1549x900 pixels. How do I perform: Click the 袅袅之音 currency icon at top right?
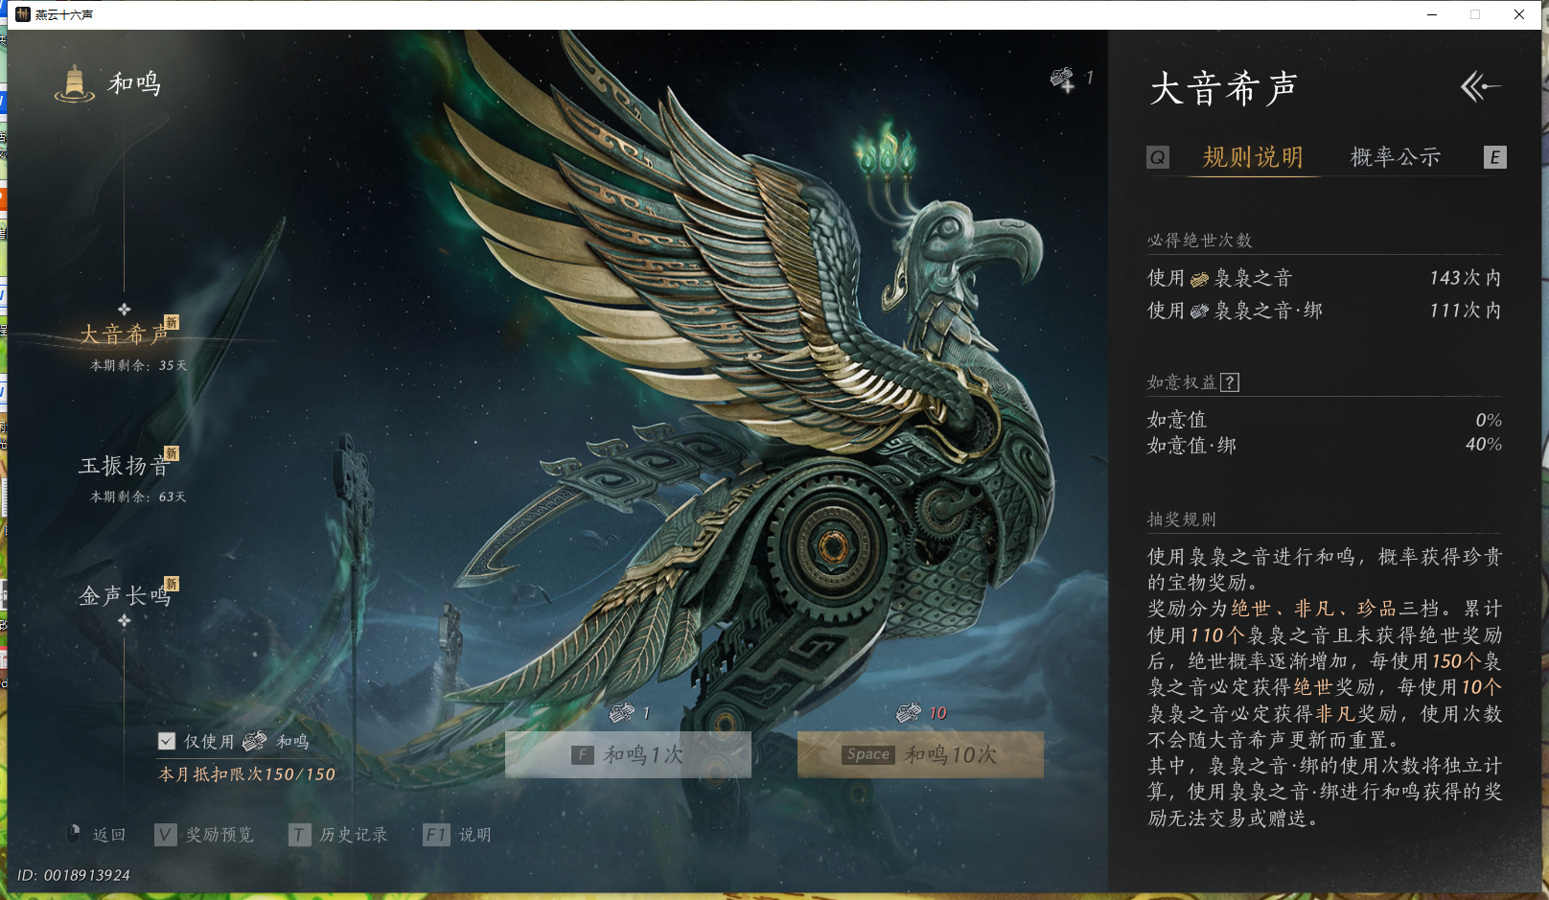pos(1060,78)
